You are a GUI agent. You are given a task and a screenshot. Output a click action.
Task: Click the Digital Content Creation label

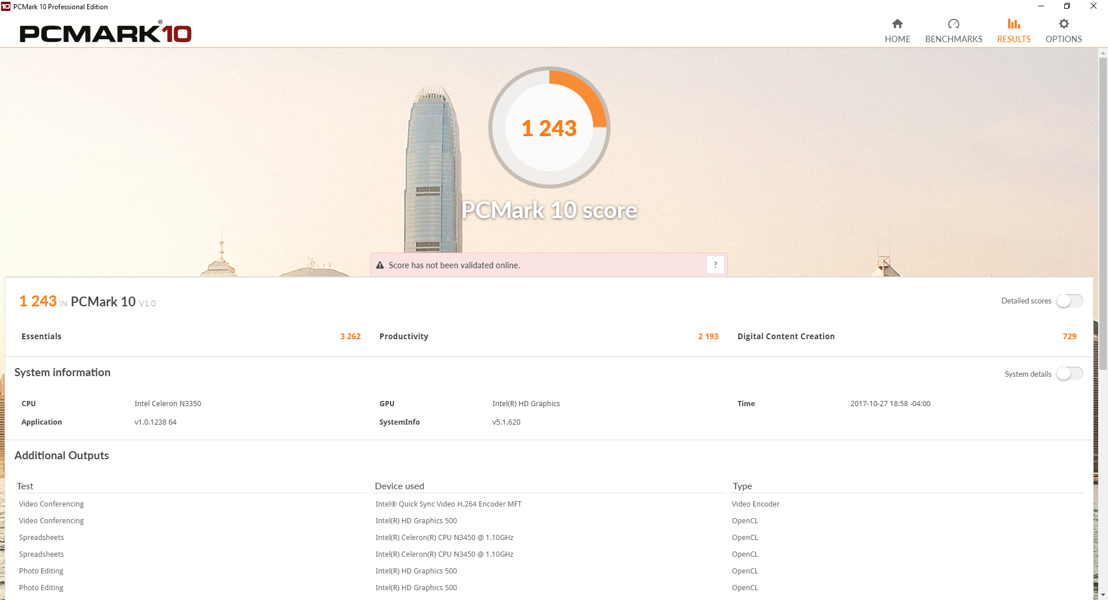click(786, 336)
